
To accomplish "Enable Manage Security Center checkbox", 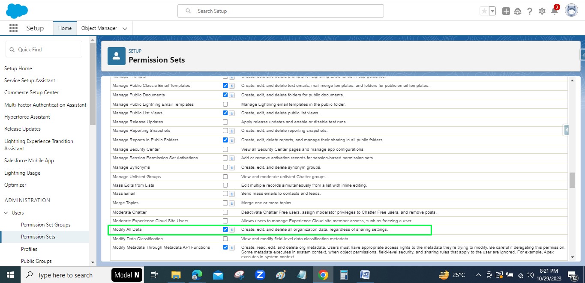I will [x=225, y=149].
